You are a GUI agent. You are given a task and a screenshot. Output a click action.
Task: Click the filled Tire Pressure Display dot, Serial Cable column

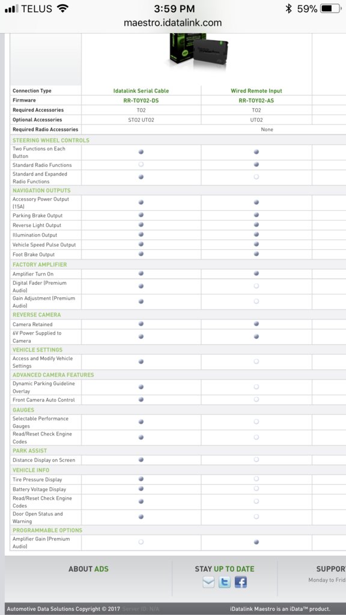[x=141, y=479]
